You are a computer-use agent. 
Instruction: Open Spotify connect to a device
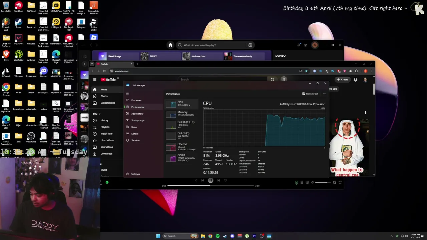[307, 182]
